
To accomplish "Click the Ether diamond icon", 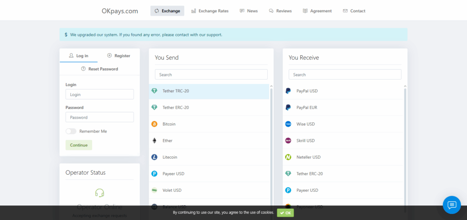I will tap(154, 141).
